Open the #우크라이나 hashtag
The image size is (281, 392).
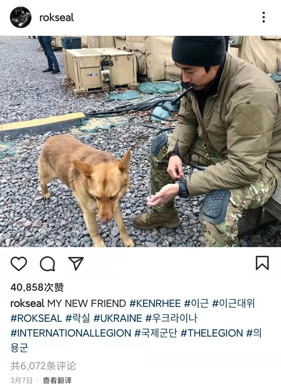(x=171, y=318)
